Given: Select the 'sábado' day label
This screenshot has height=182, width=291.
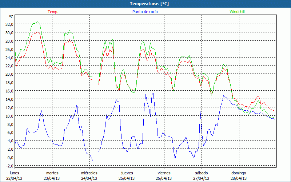Looking at the screenshot, I should pos(202,173).
